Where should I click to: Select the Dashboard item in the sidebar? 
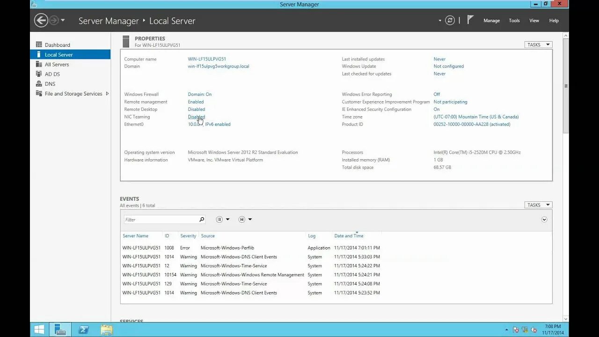tap(57, 44)
